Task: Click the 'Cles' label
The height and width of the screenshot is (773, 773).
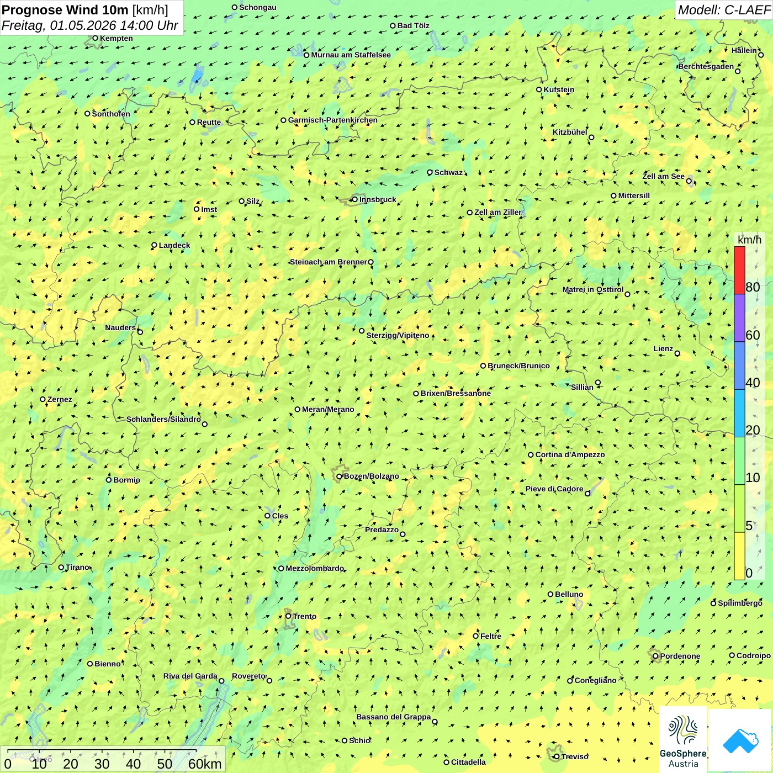Action: (x=280, y=516)
